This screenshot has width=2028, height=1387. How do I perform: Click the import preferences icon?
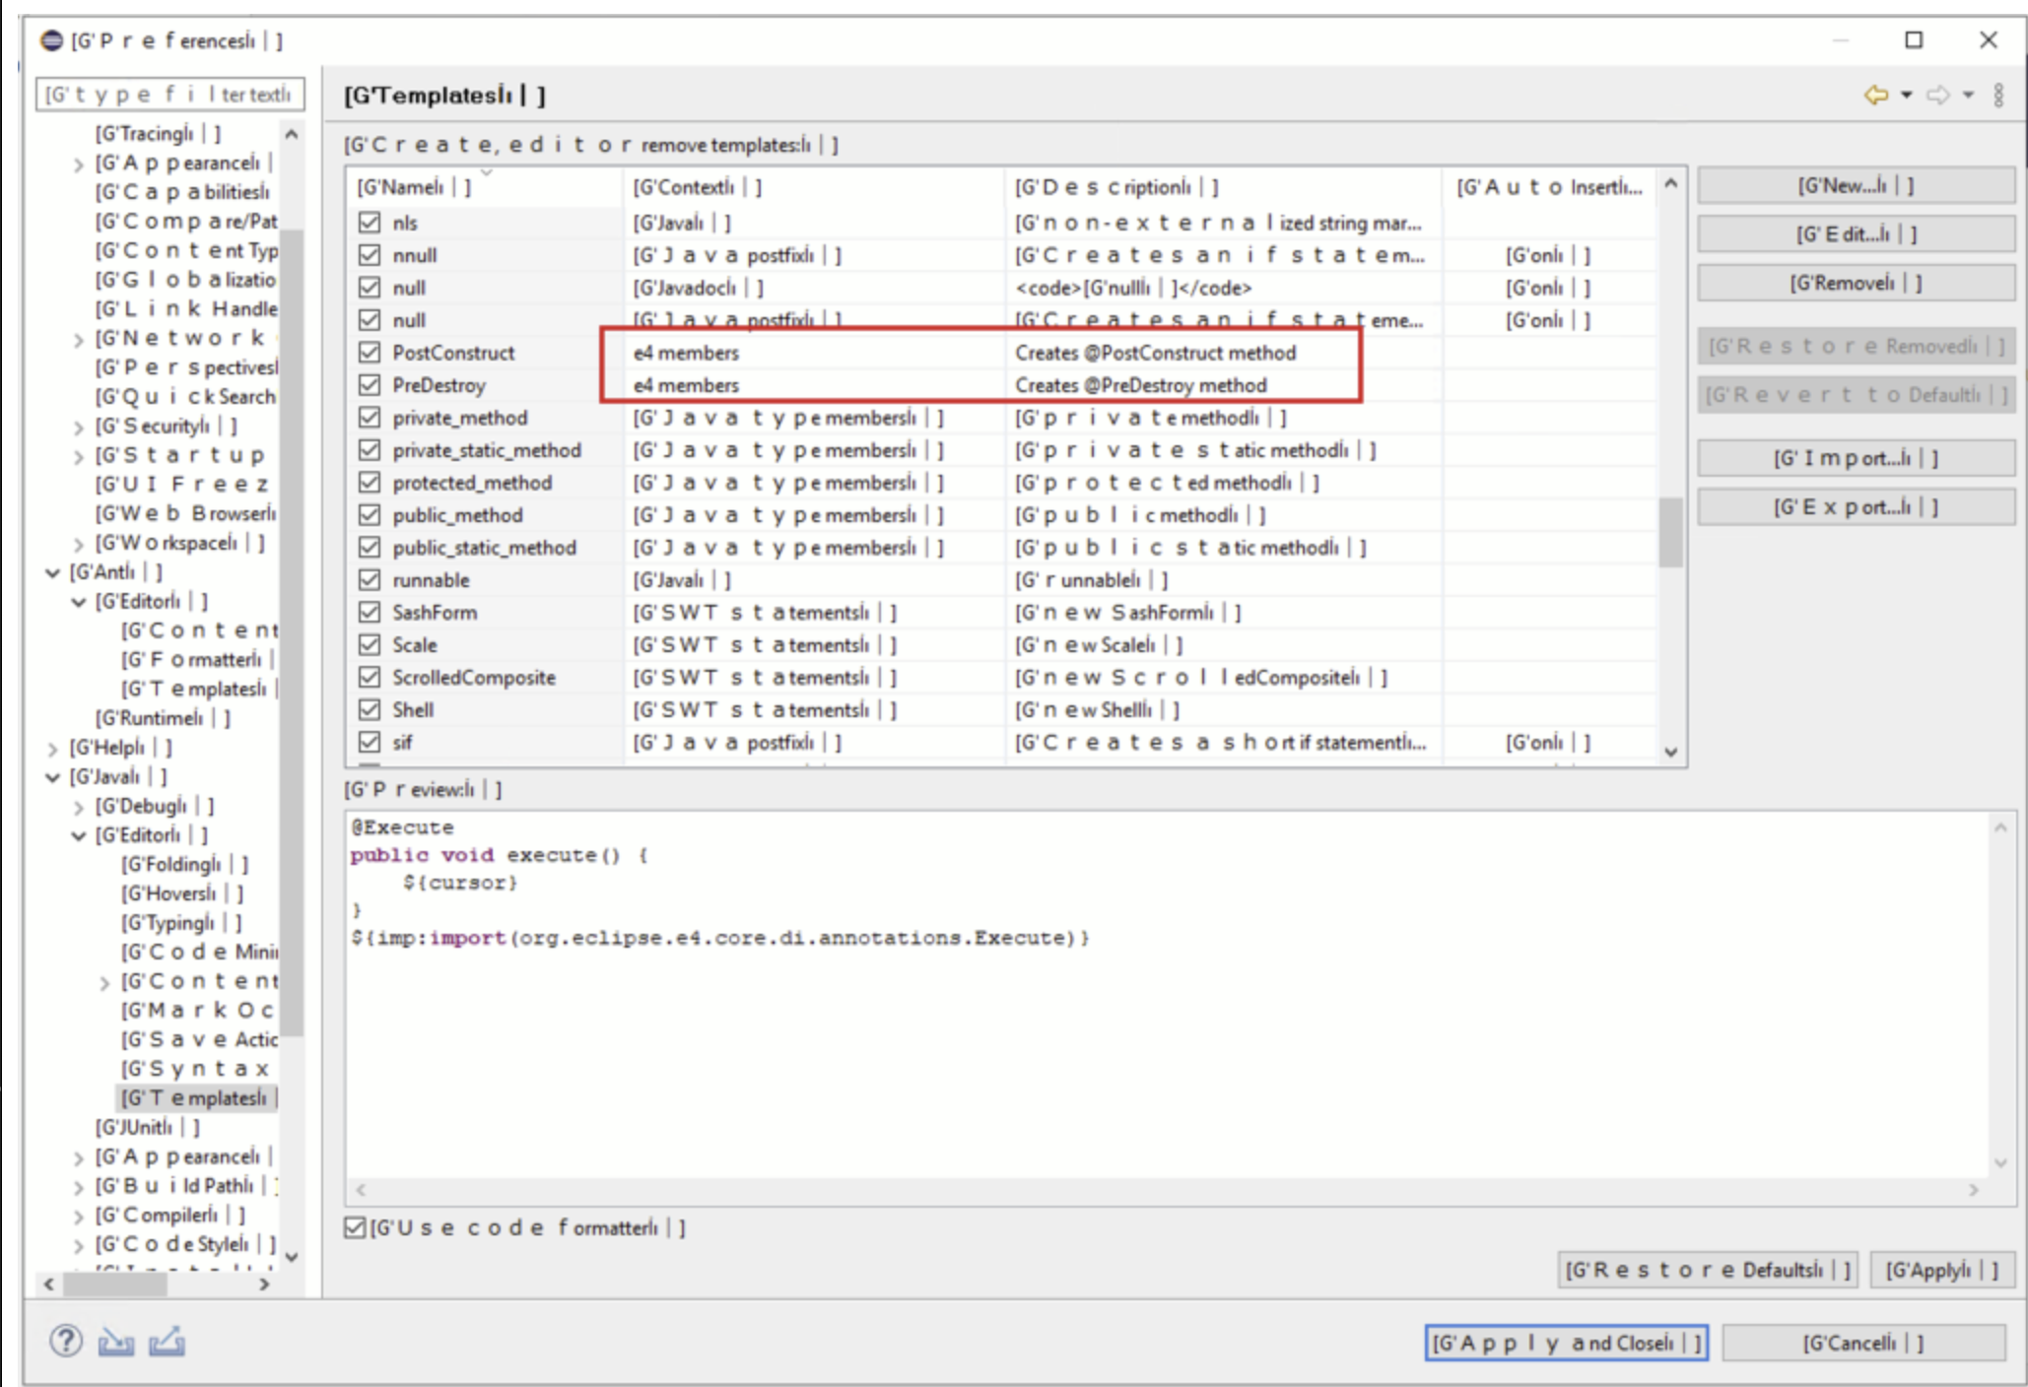click(114, 1341)
